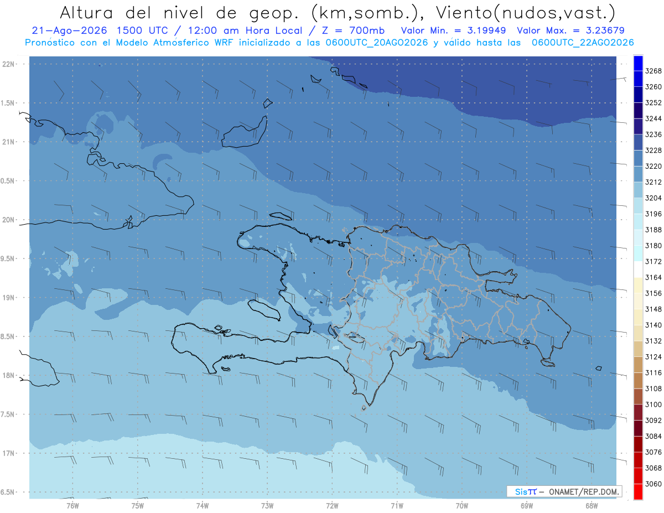This screenshot has width=664, height=513.
Task: Click the 3196 colorbar value
Action: 653,214
